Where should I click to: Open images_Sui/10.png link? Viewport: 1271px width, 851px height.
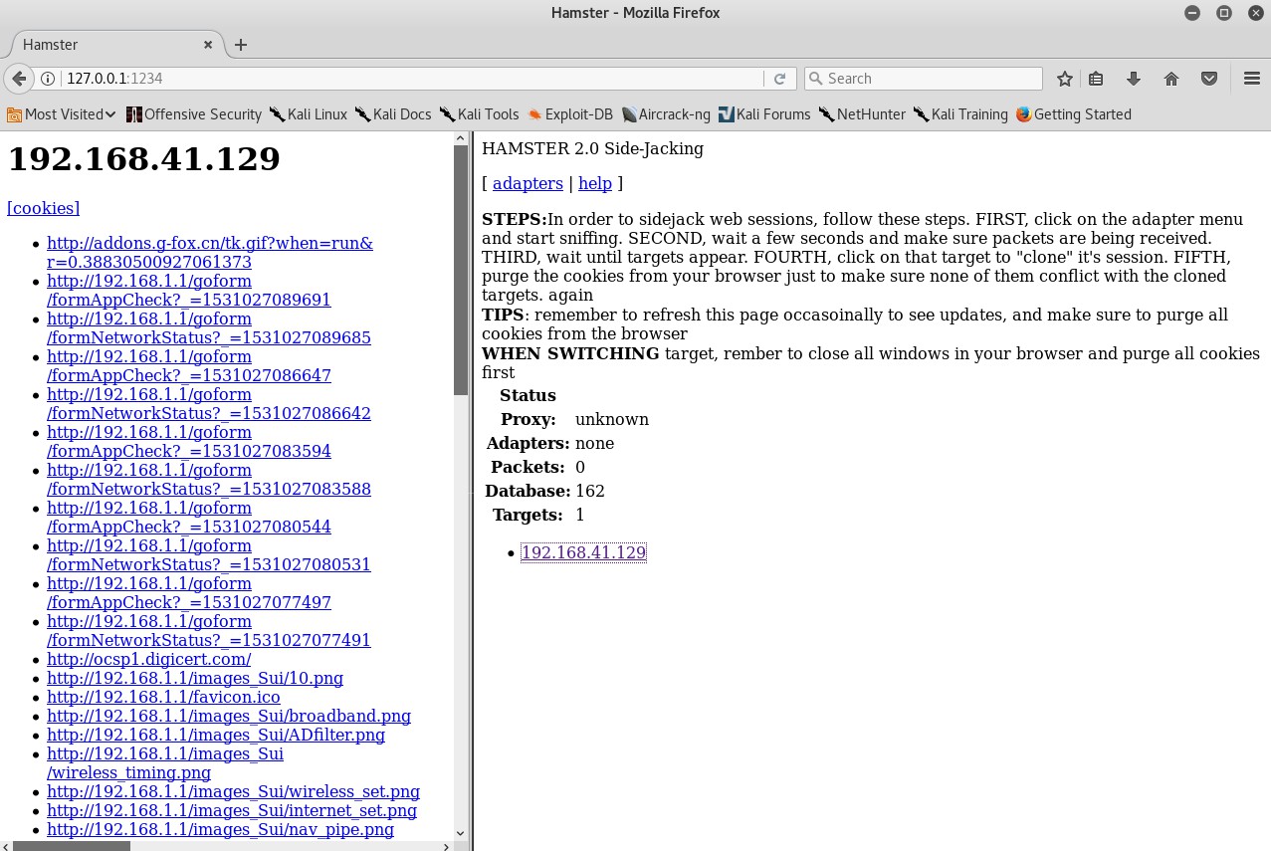pyautogui.click(x=195, y=678)
